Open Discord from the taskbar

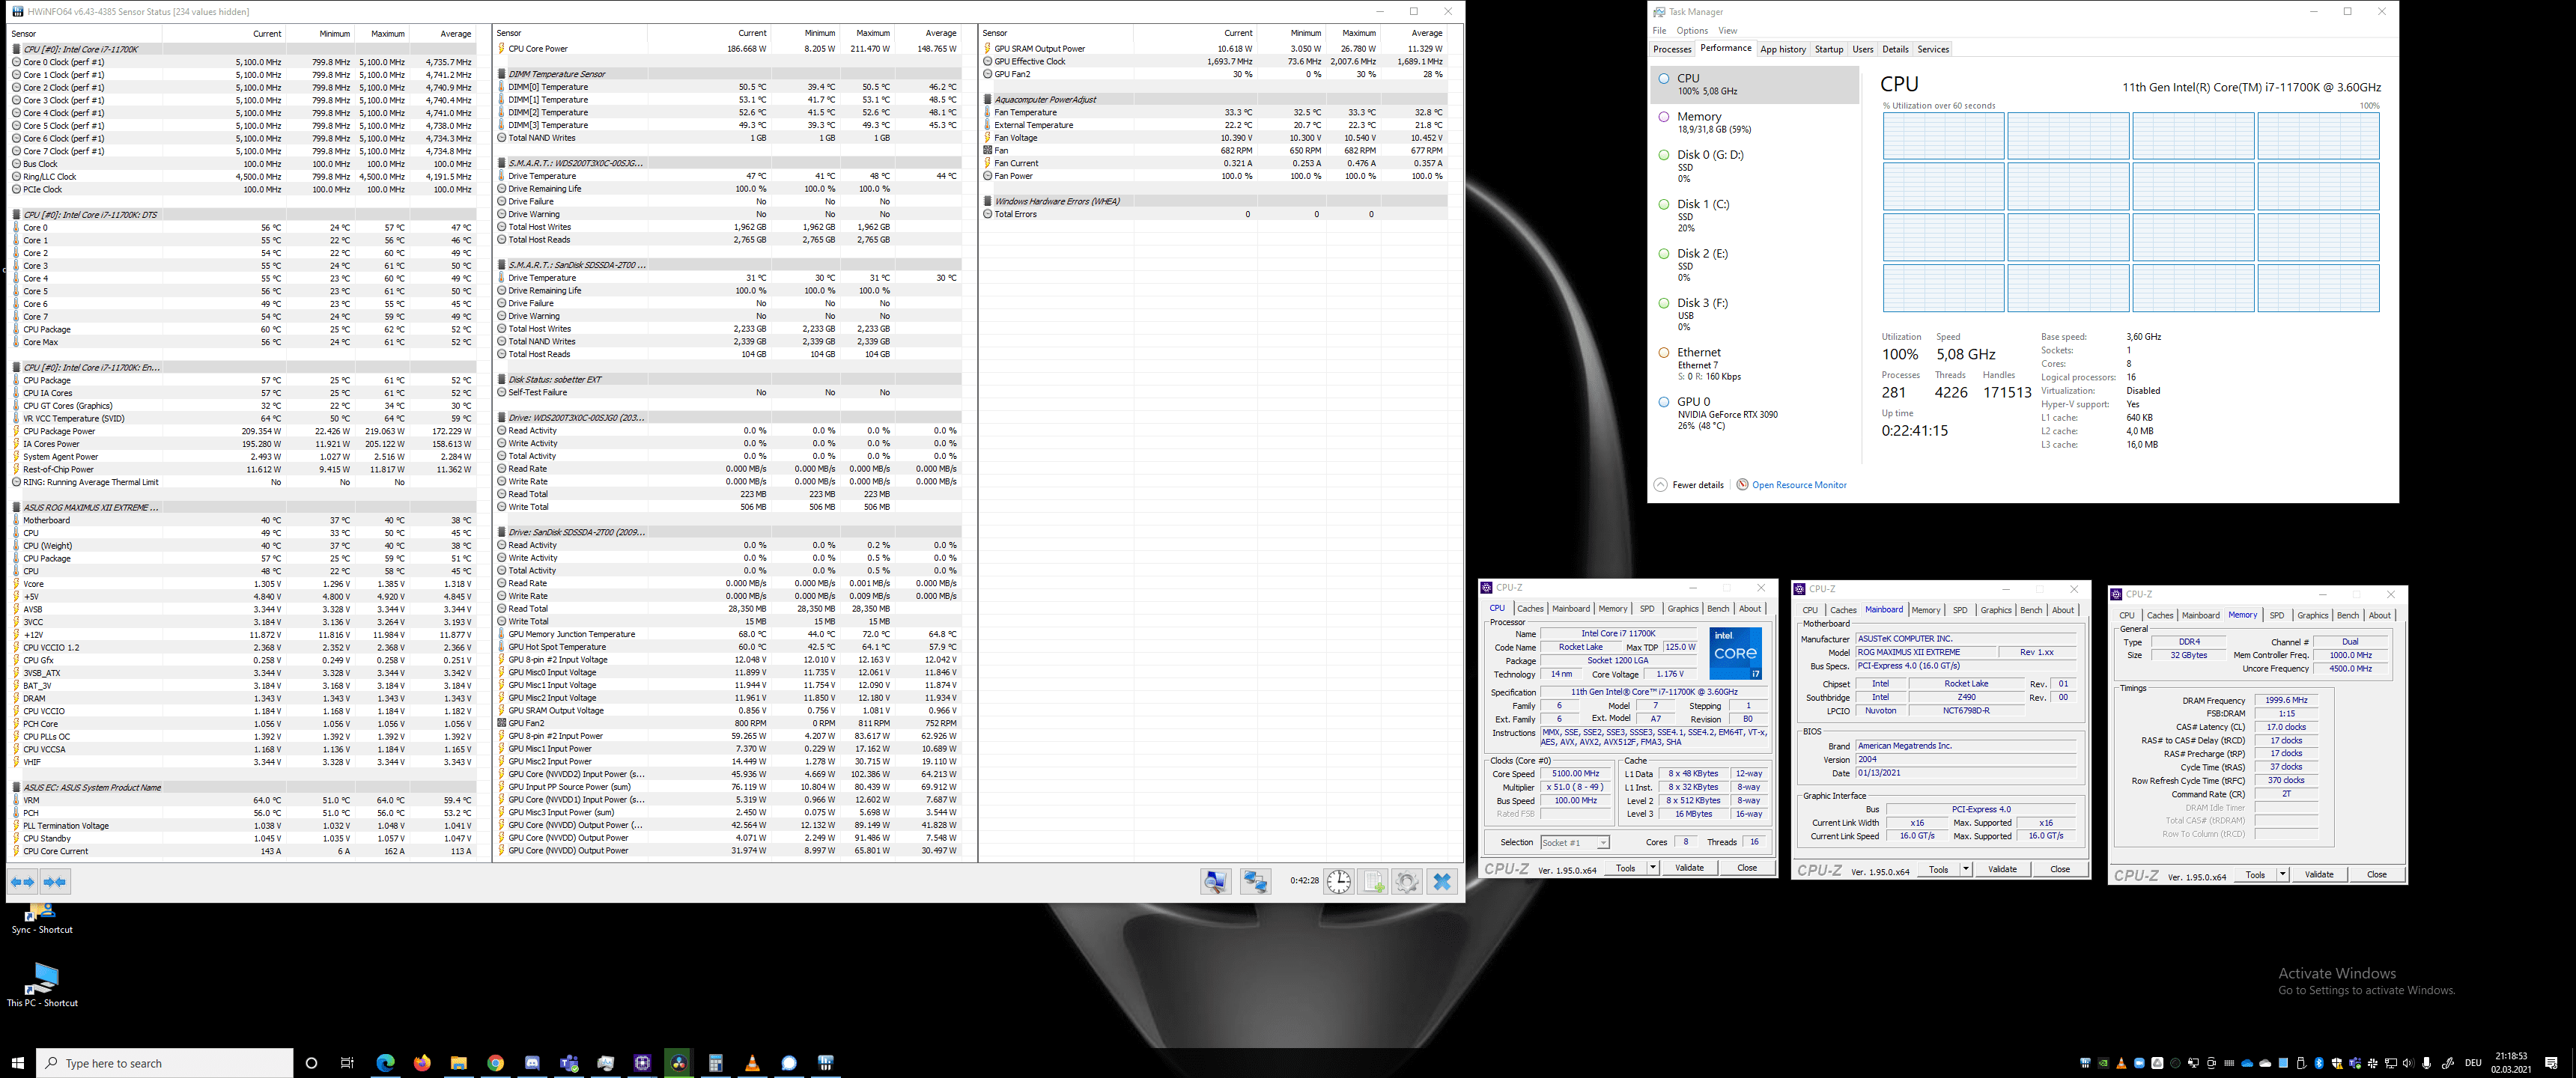point(532,1063)
